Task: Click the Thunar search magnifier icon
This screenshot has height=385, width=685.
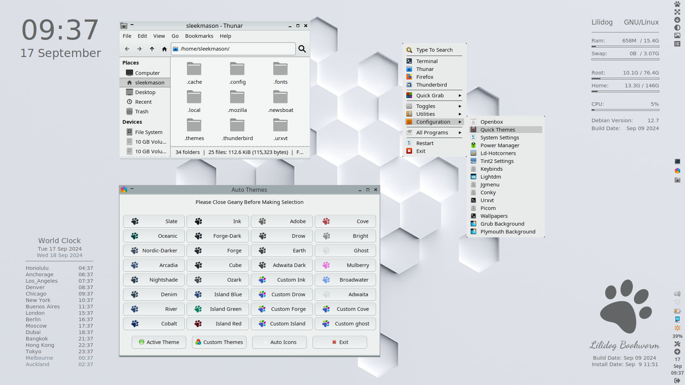Action: point(302,49)
